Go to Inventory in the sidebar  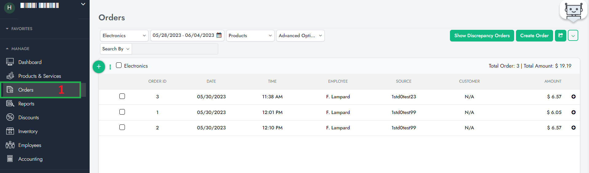pyautogui.click(x=28, y=132)
